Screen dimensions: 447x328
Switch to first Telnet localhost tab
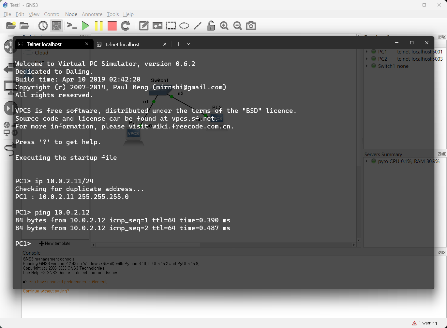pos(54,44)
